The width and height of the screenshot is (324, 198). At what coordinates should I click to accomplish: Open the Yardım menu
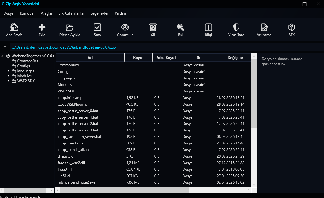(x=120, y=13)
